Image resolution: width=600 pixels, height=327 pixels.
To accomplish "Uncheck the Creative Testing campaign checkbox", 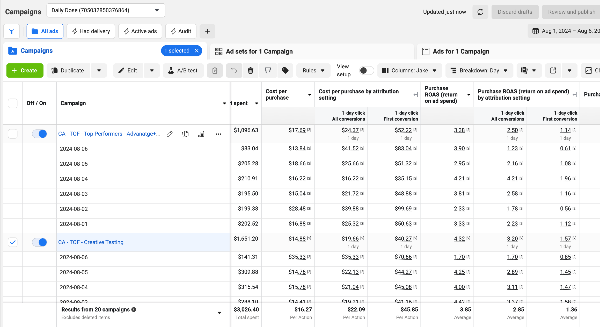I will pyautogui.click(x=13, y=242).
